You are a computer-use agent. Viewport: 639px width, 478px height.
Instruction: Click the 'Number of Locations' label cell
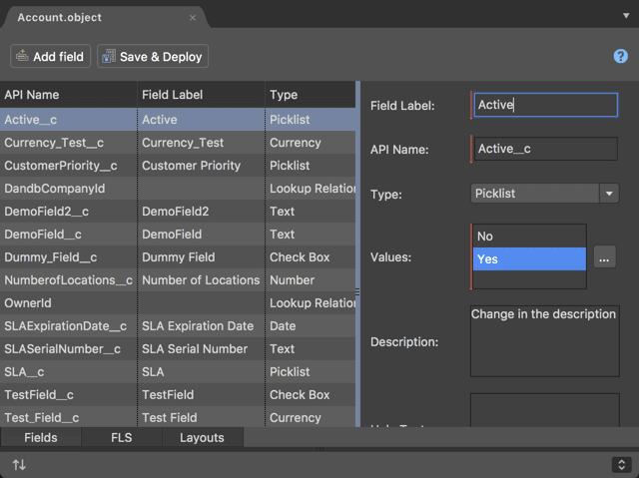point(202,280)
